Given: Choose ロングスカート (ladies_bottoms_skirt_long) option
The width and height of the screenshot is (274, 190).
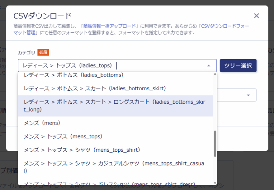Looking at the screenshot, I should pos(114,106).
